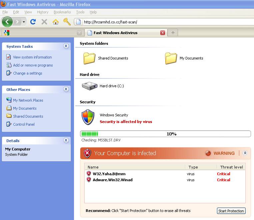
Task: Open the Help menu
Action: click(93, 12)
